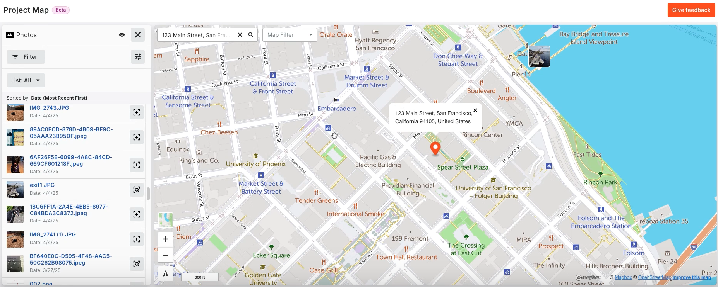Close the 123 Main Street popup

tap(475, 110)
